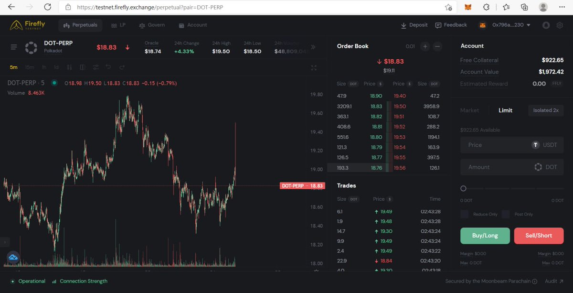This screenshot has width=573, height=293.
Task: Click the Buy/Long button
Action: click(x=485, y=236)
